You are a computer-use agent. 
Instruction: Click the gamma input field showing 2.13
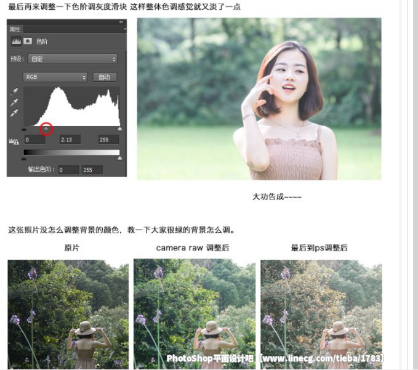pyautogui.click(x=70, y=139)
